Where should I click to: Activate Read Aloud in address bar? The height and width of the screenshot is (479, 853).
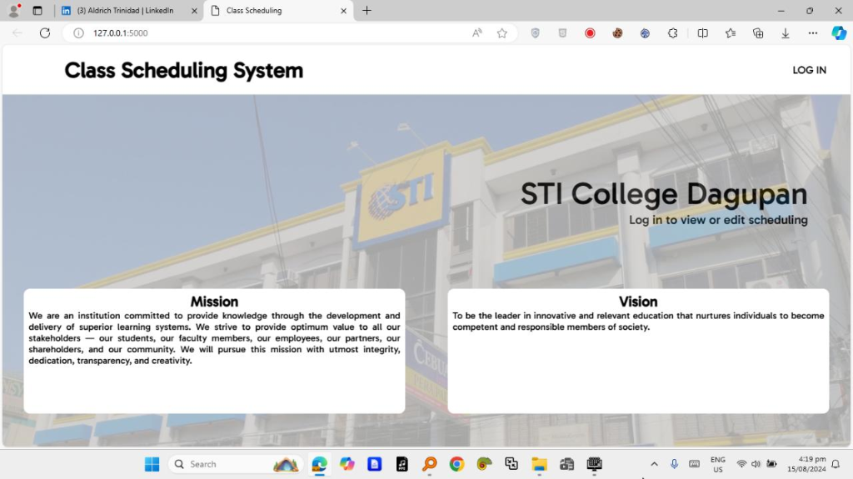(x=477, y=32)
